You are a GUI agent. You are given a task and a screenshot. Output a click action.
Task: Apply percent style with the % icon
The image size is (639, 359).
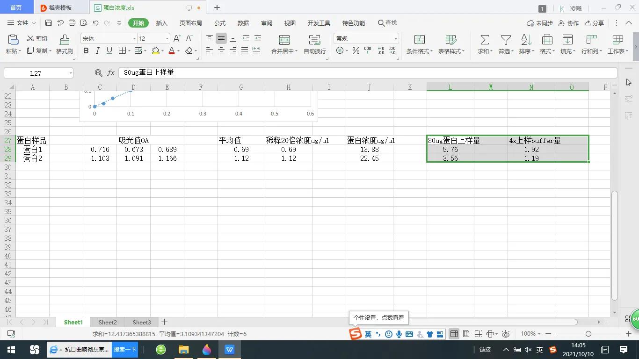(356, 50)
